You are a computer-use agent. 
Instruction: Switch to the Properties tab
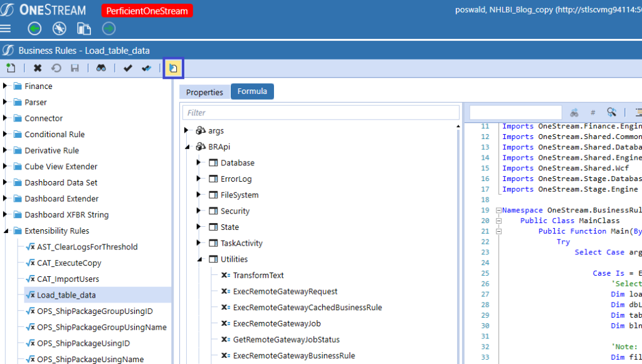tap(204, 91)
